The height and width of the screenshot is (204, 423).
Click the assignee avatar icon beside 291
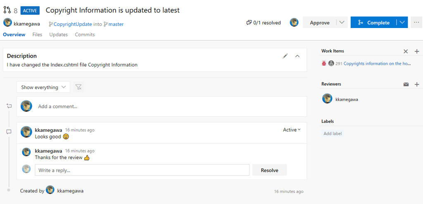[331, 63]
